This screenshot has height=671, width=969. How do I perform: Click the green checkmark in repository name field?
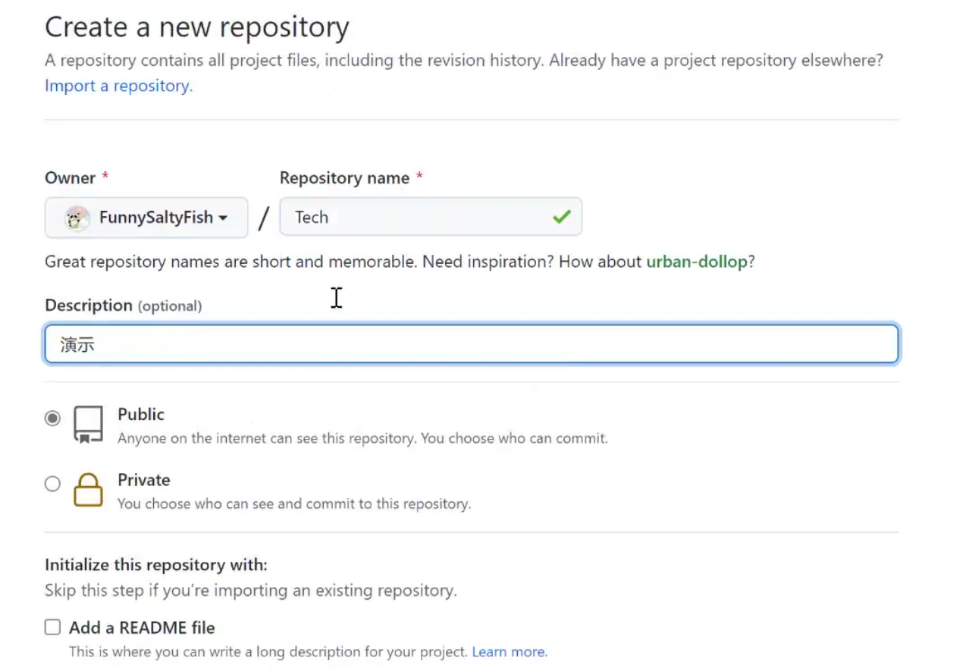click(x=562, y=218)
